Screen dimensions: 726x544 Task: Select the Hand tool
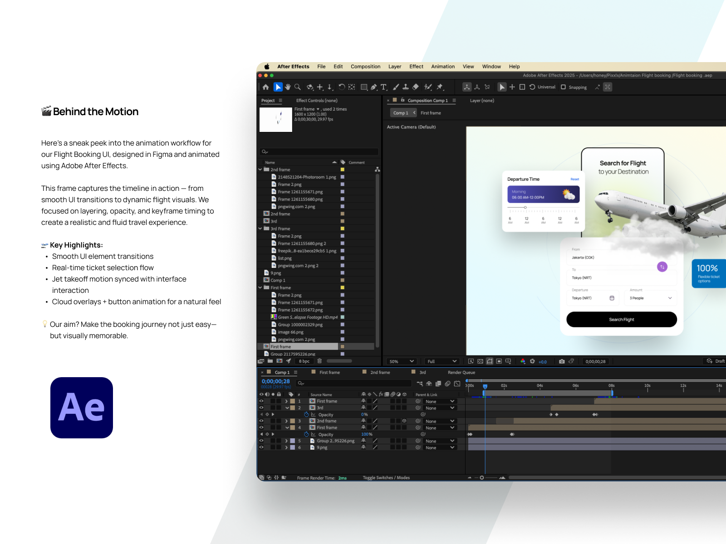tap(288, 87)
